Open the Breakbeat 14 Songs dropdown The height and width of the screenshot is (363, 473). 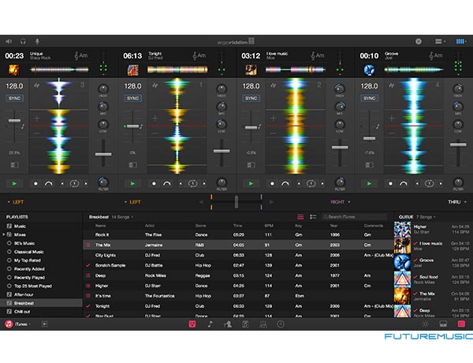pos(110,217)
